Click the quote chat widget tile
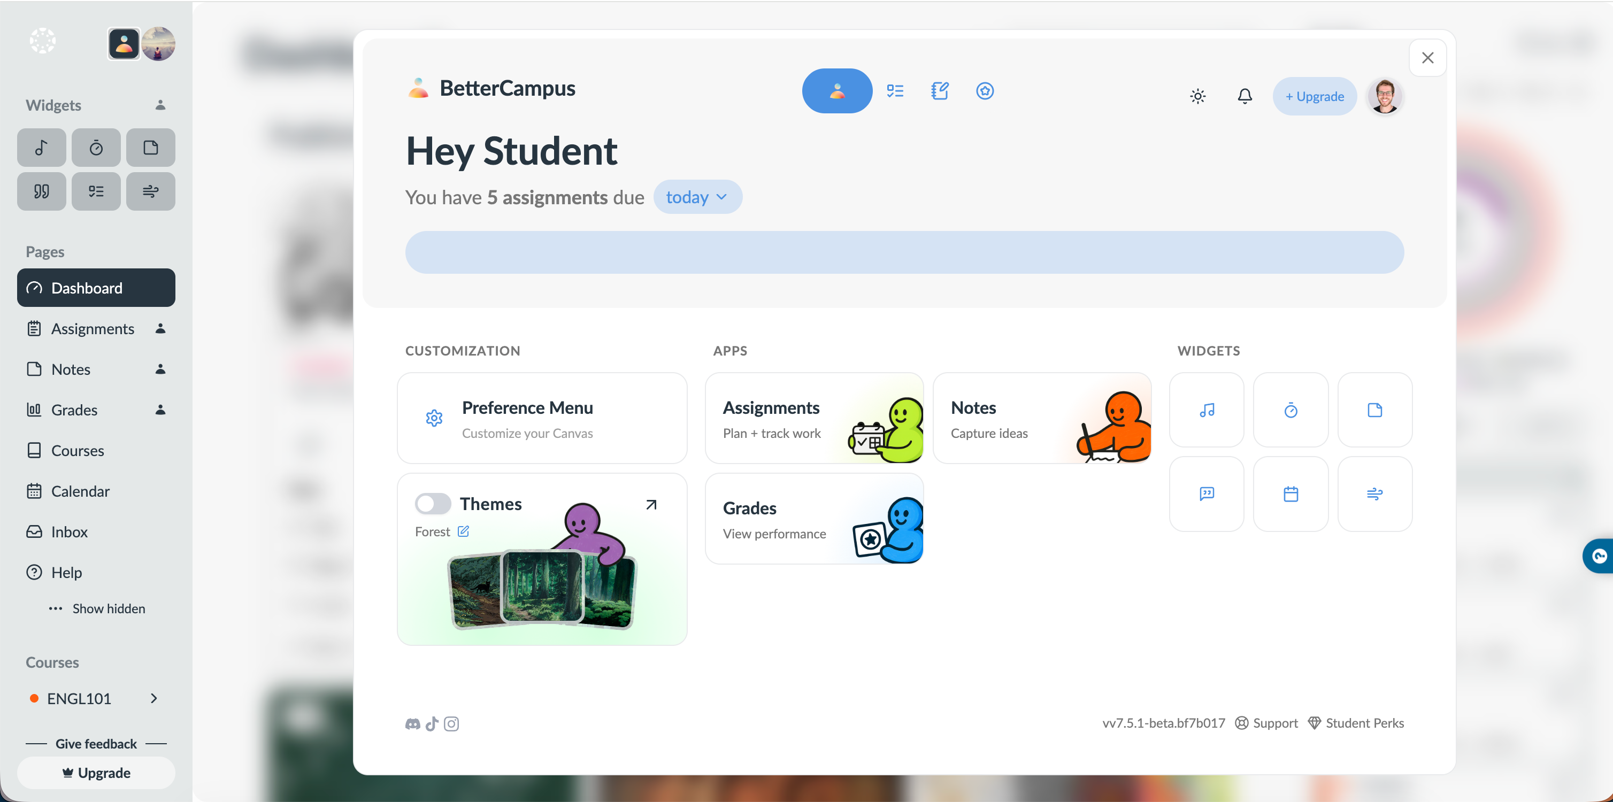Screen dimensions: 1613x802 pyautogui.click(x=1206, y=494)
